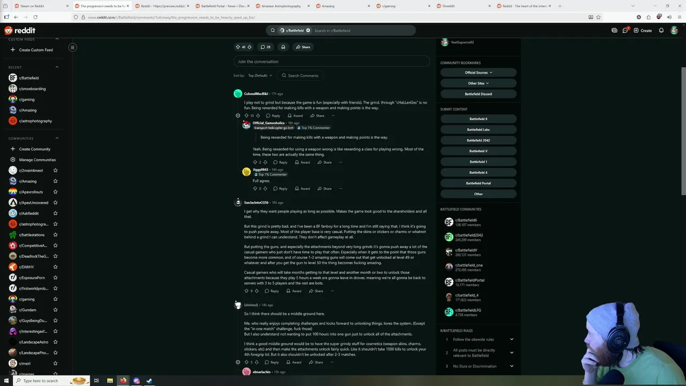Open more options on ColonelMacBibi's comment
This screenshot has width=686, height=386.
pyautogui.click(x=333, y=116)
